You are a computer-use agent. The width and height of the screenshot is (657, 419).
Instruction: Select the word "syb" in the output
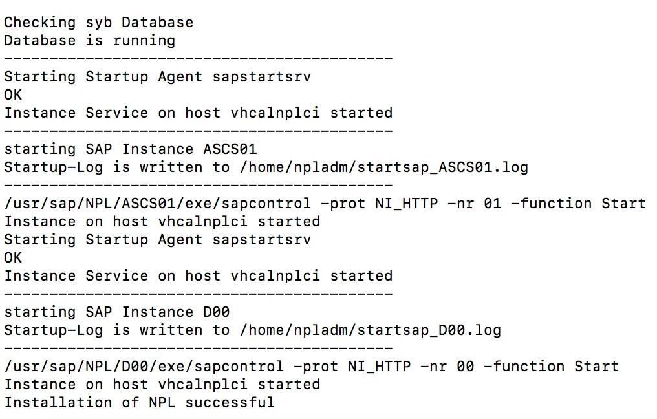[98, 23]
